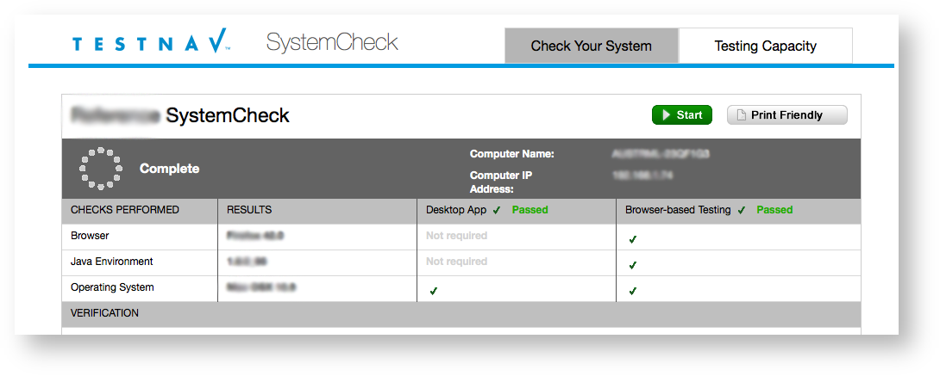Click the Java Environment row label
The height and width of the screenshot is (376, 940).
pyautogui.click(x=111, y=262)
